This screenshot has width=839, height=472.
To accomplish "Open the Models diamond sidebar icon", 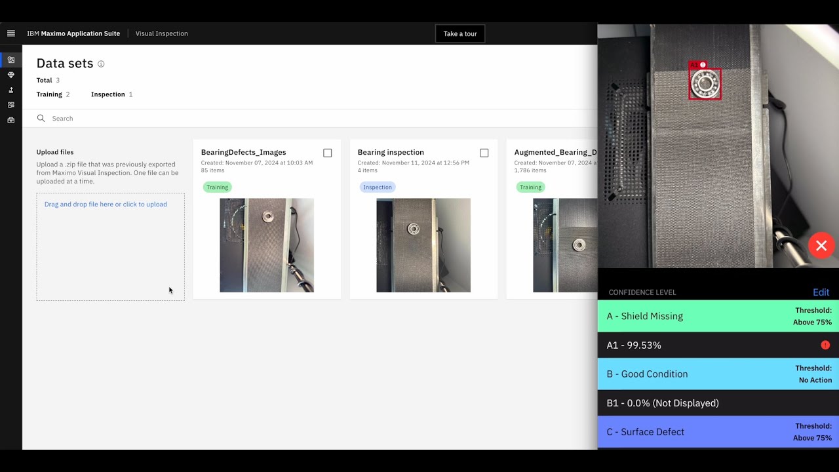I will [11, 75].
